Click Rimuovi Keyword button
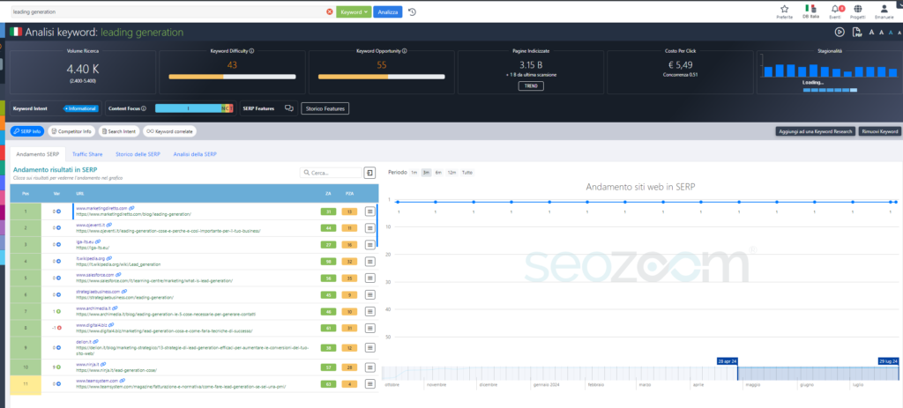903x408 pixels. click(880, 131)
